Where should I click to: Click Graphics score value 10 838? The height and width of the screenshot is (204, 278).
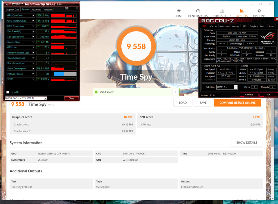[x=128, y=117]
